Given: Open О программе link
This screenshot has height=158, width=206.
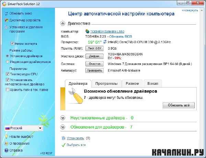Looking at the screenshot, I should tap(20, 144).
